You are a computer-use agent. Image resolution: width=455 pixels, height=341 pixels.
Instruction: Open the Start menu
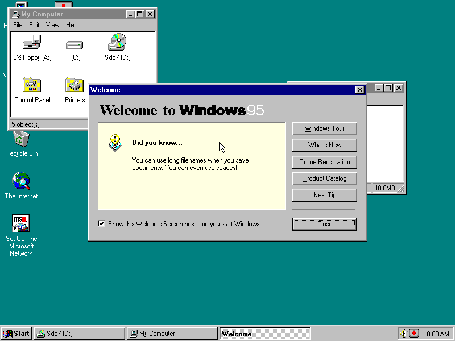[16, 334]
